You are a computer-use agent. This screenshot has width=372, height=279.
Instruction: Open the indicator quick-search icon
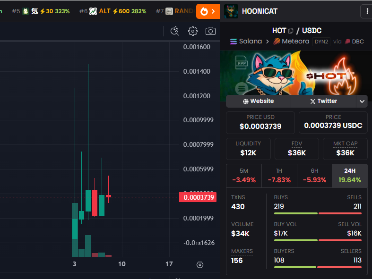(175, 31)
